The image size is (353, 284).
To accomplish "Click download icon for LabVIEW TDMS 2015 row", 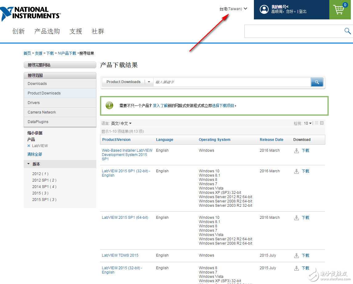I will [296, 256].
